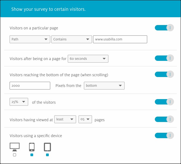
Task: Open the 60 seconds duration dropdown
Action: [88, 59]
